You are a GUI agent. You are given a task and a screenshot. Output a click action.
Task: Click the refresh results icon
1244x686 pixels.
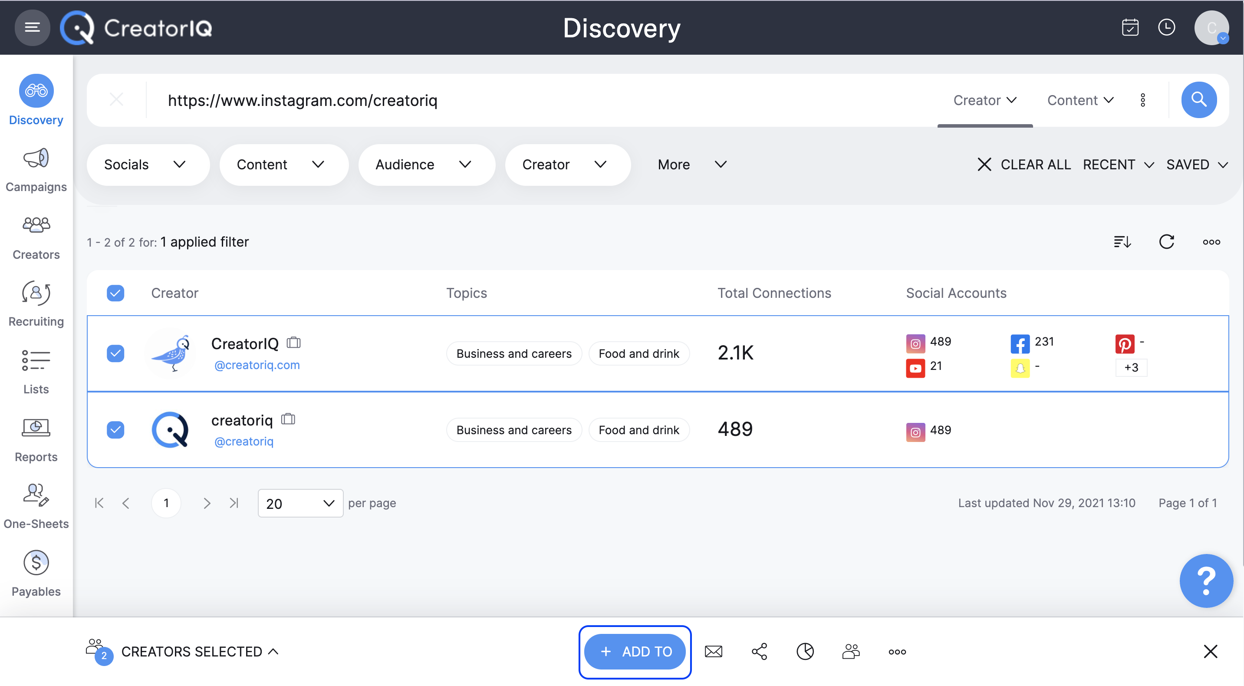pyautogui.click(x=1166, y=241)
